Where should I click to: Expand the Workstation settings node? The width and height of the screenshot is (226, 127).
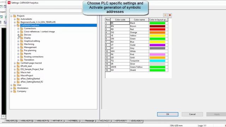pyautogui.click(x=11, y=88)
